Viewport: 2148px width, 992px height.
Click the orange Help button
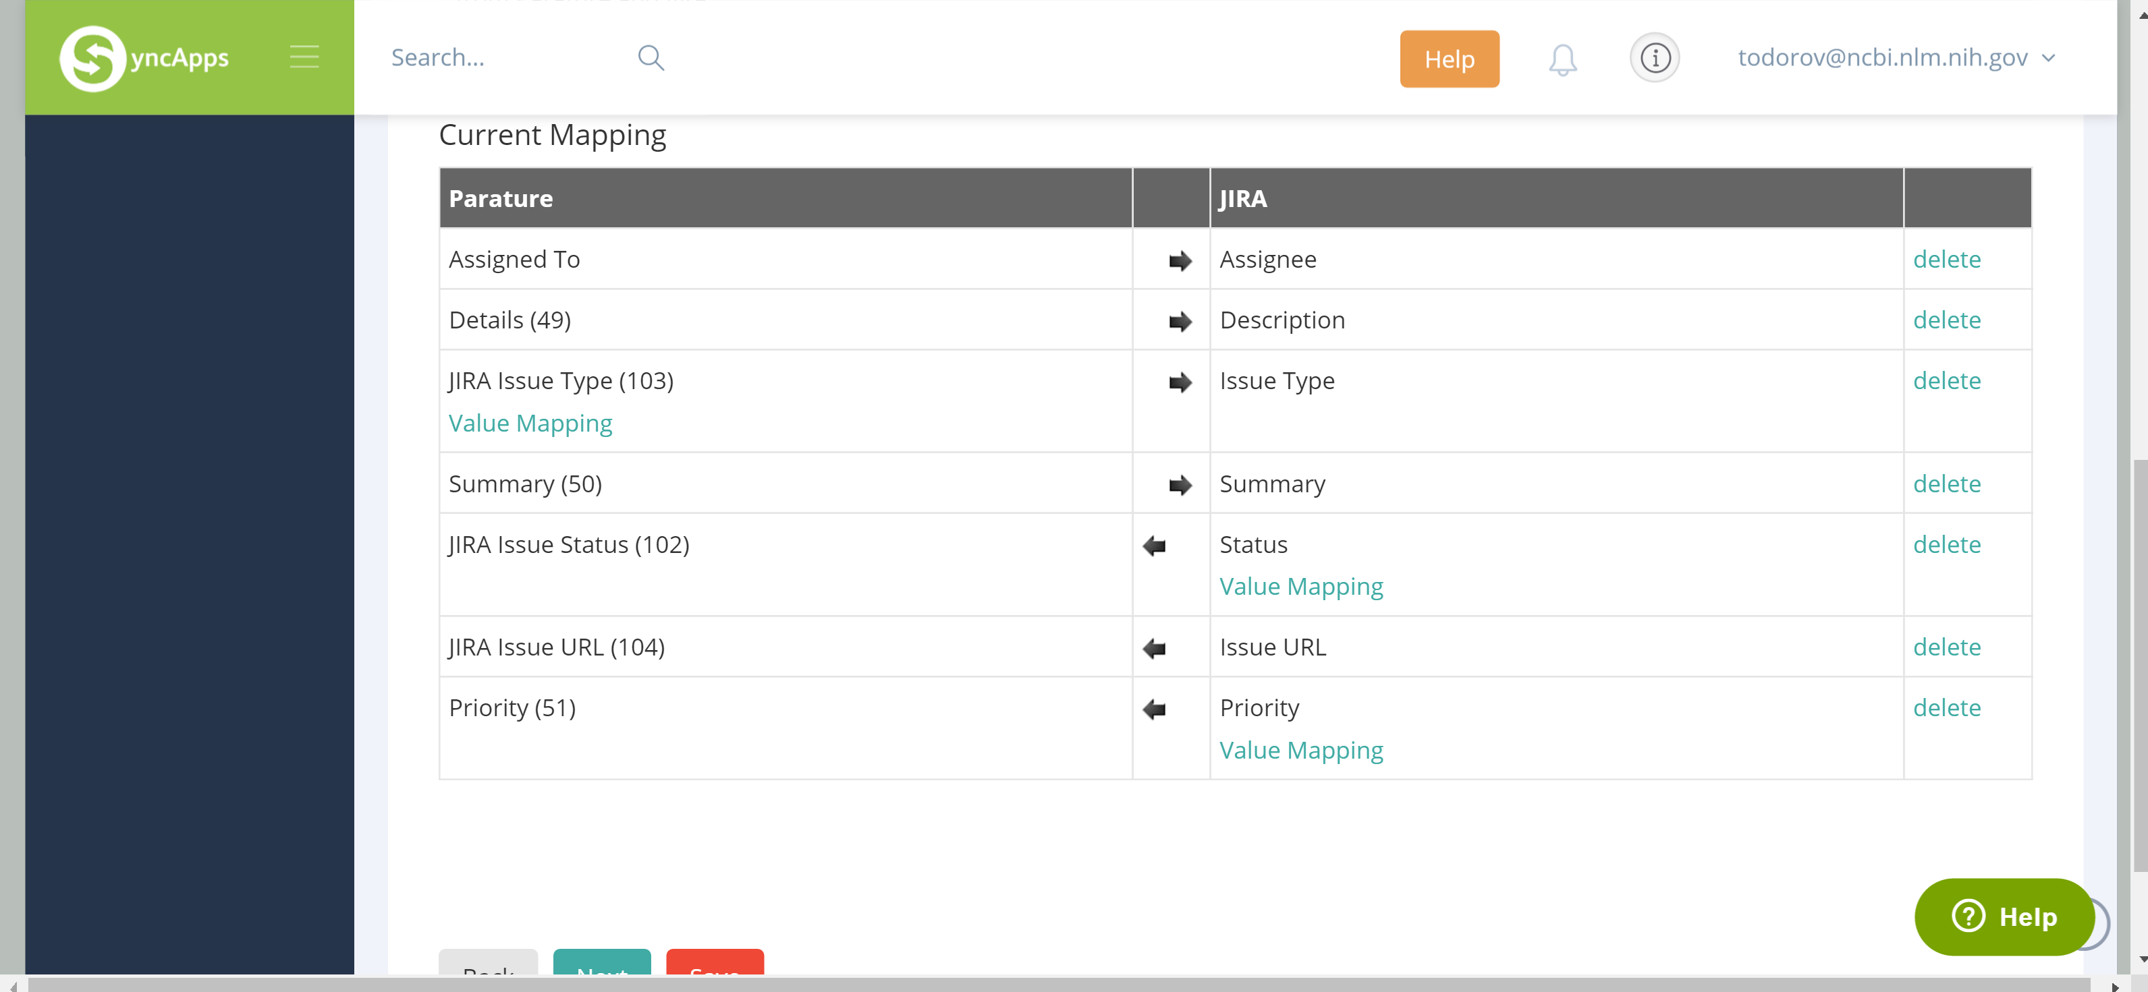1450,59
